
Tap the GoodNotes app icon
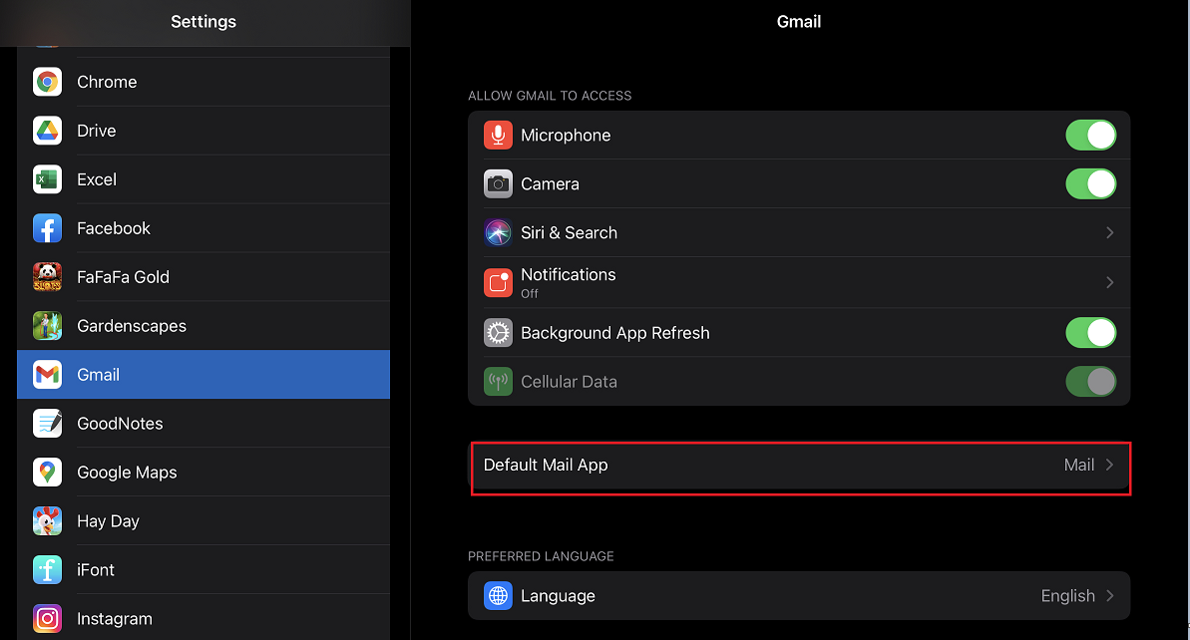point(47,423)
